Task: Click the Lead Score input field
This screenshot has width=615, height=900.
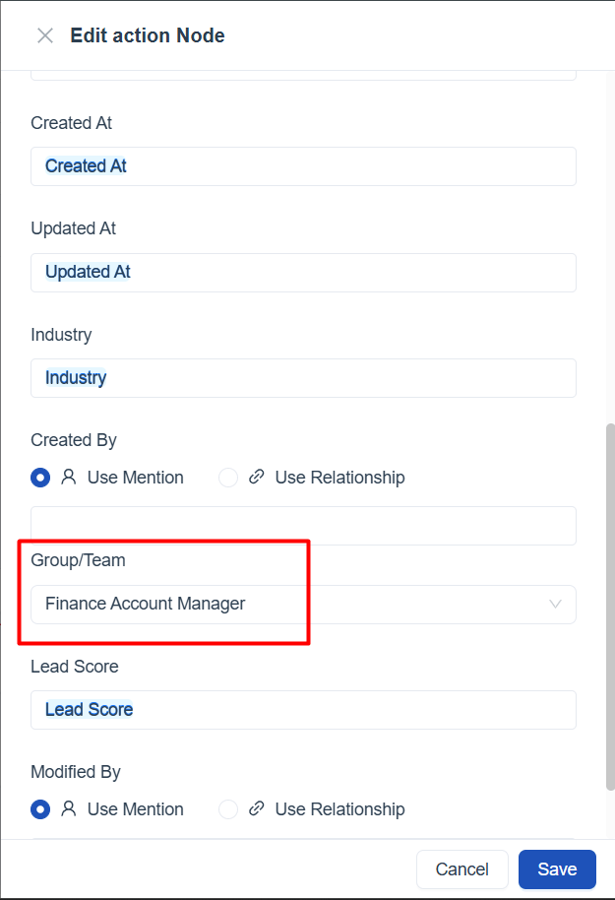Action: (344, 710)
